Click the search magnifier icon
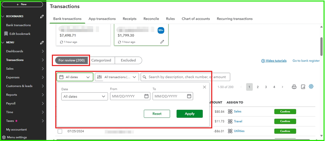The image size is (325, 141). pos(145,77)
